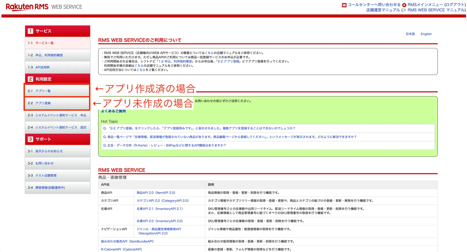Screen dimensions: 467x252
Task: Open 組み合わせ販売API (ItemBundleAPI) link
Action: [127, 242]
